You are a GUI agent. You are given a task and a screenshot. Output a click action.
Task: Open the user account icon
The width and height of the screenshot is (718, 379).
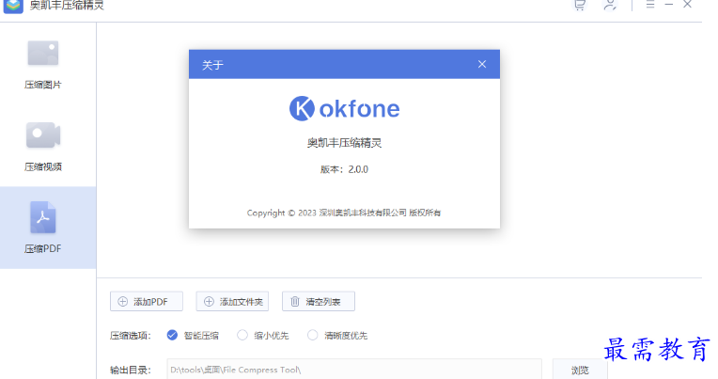[610, 5]
